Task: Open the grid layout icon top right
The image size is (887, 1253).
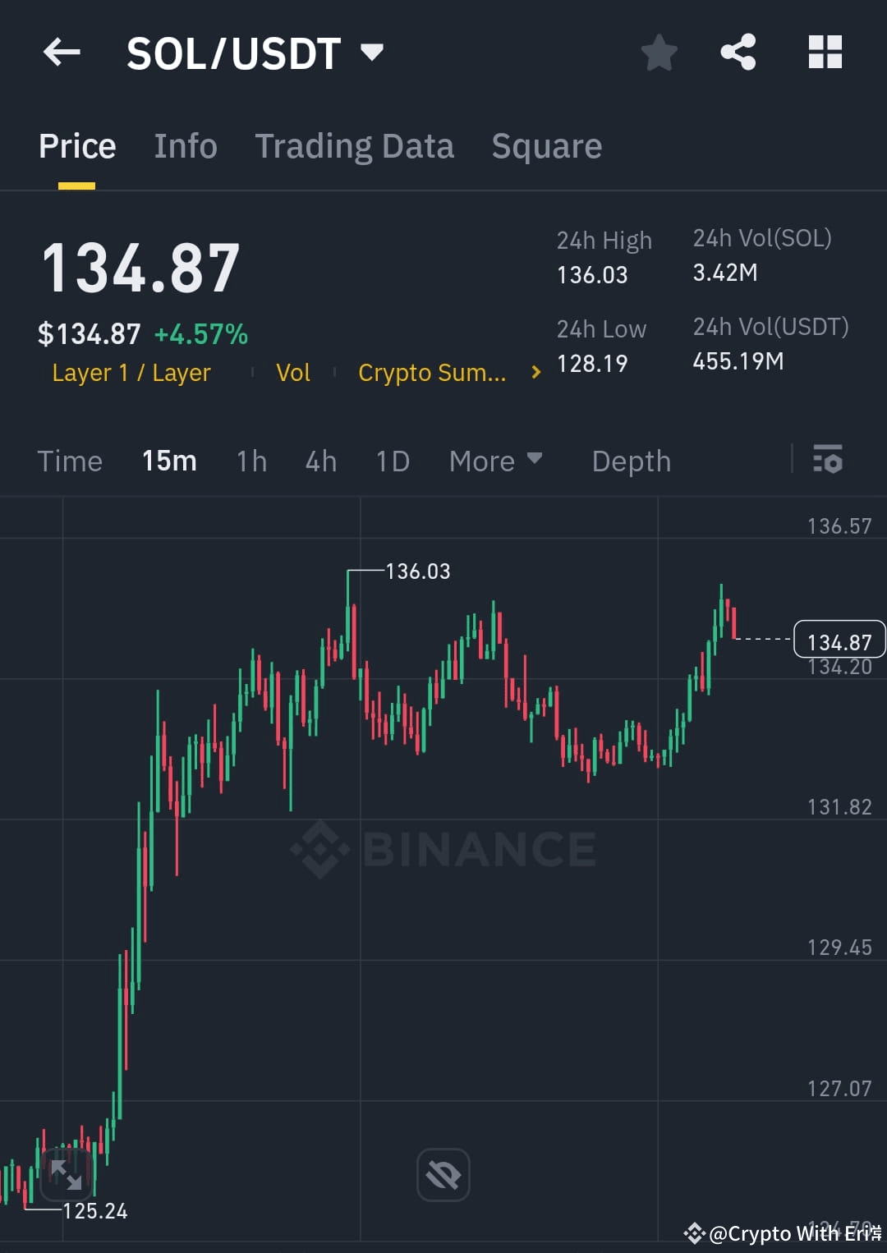Action: point(824,52)
